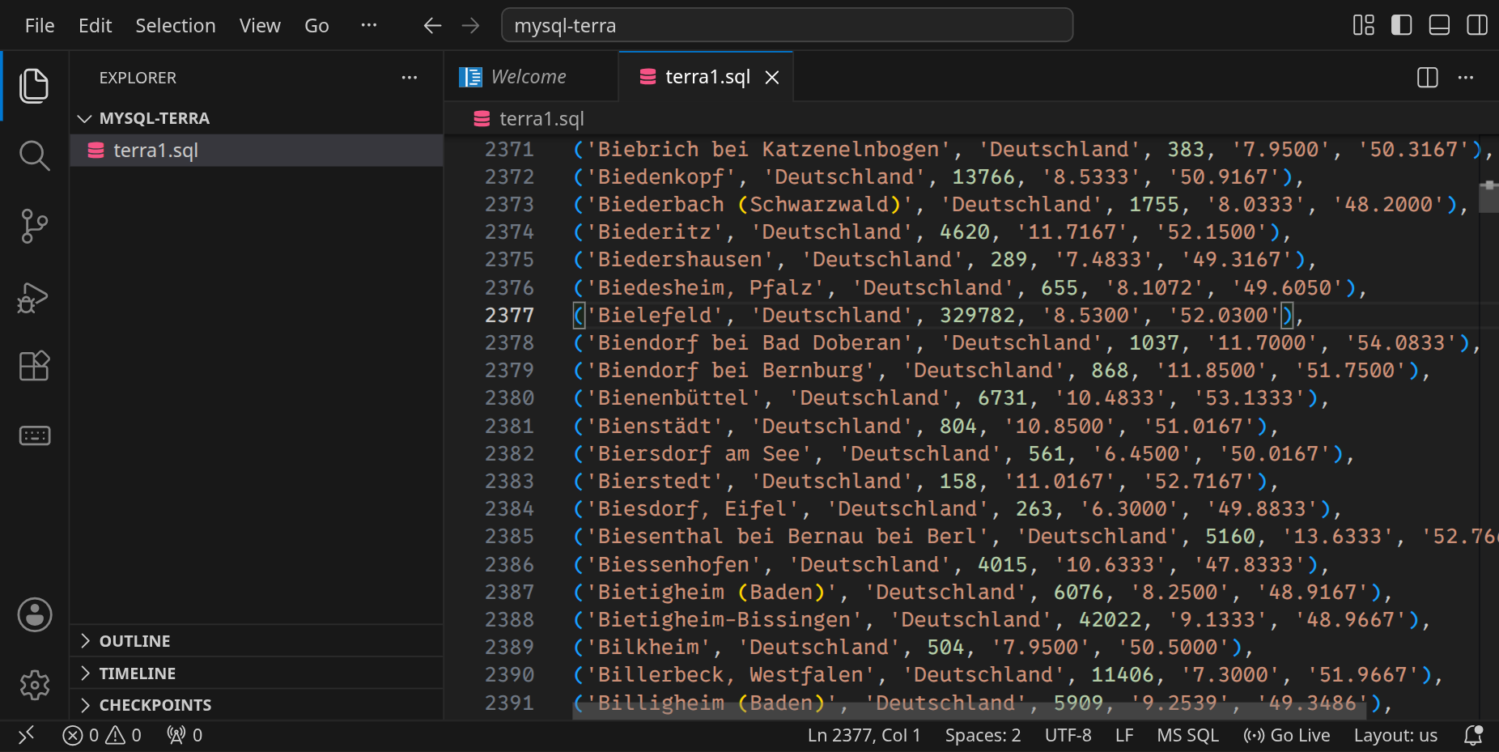Screen dimensions: 1499x752
Task: Close the terra1.sql tab
Action: click(x=772, y=77)
